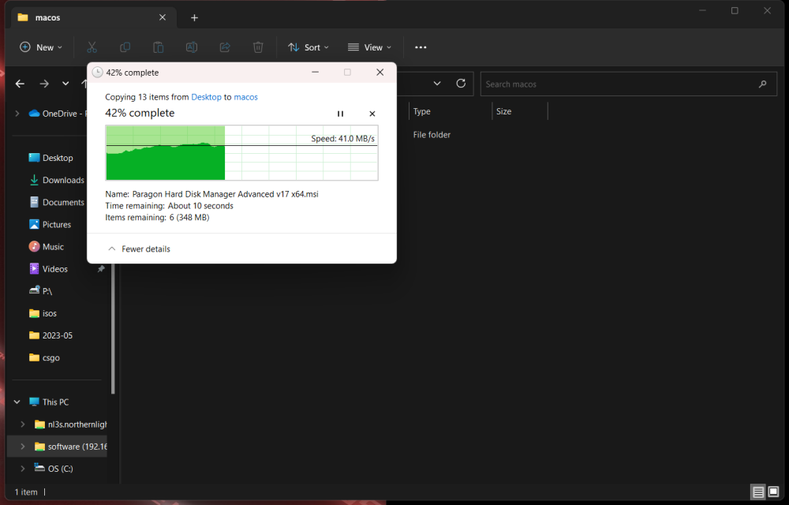Open the Desktop source link
The image size is (789, 505).
click(x=206, y=97)
